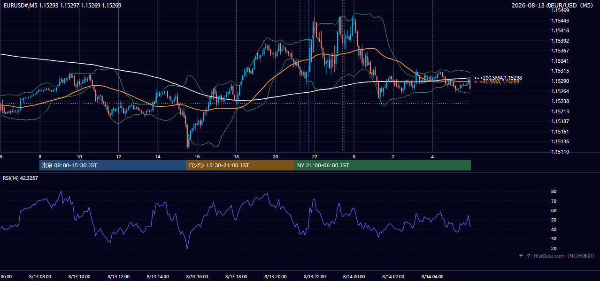Click the London 15:30-21:00 JST session bar
The image size is (600, 281).
[x=240, y=165]
